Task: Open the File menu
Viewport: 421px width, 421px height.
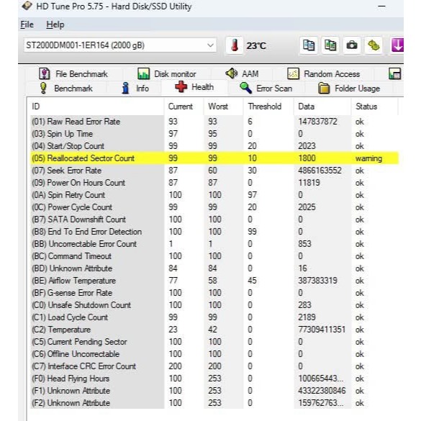Action: point(27,24)
